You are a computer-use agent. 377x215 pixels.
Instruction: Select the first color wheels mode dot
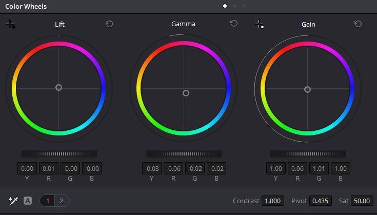point(225,6)
